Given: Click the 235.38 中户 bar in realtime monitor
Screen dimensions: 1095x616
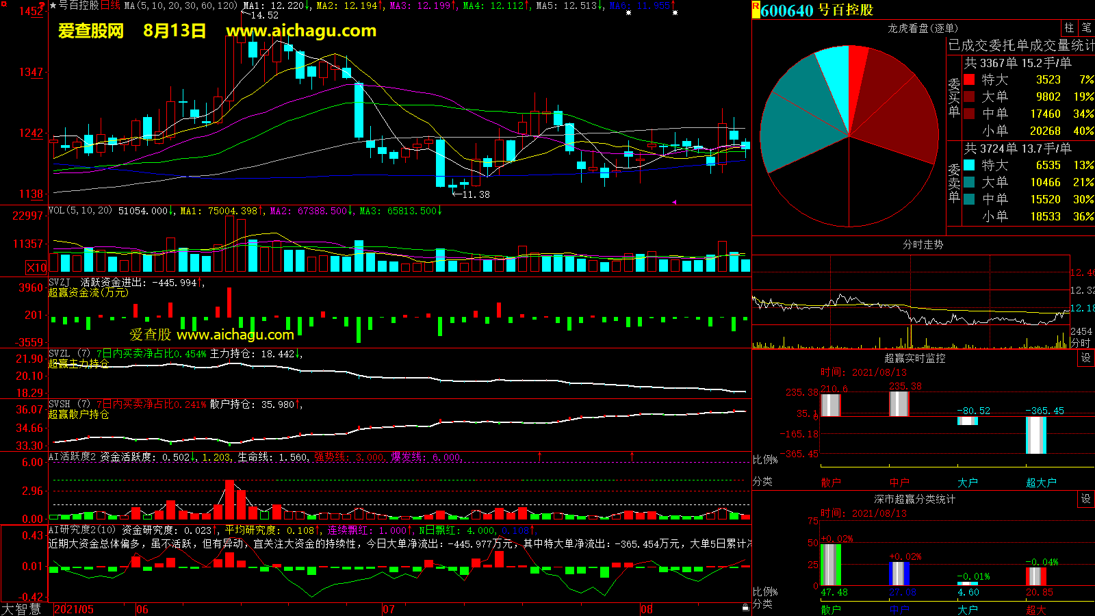Looking at the screenshot, I should 899,404.
